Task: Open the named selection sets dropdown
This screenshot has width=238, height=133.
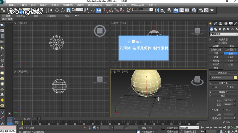Action: 142,9
